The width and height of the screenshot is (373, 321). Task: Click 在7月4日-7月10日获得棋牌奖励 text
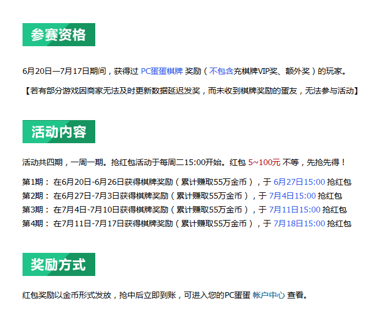pos(111,210)
